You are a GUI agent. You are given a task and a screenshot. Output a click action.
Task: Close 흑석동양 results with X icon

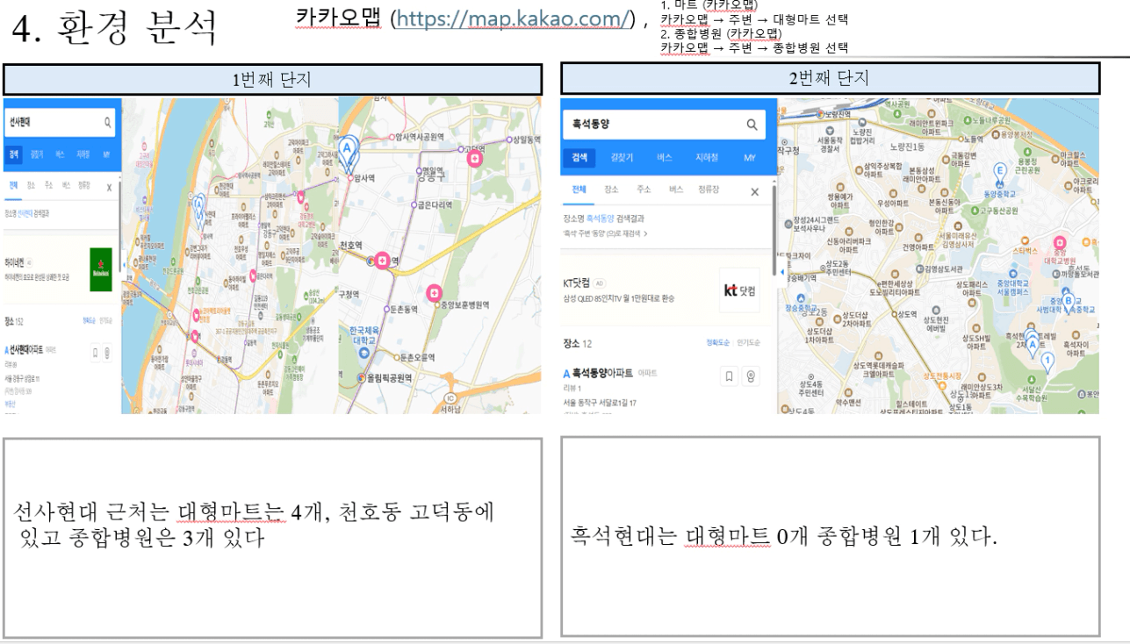tap(754, 191)
